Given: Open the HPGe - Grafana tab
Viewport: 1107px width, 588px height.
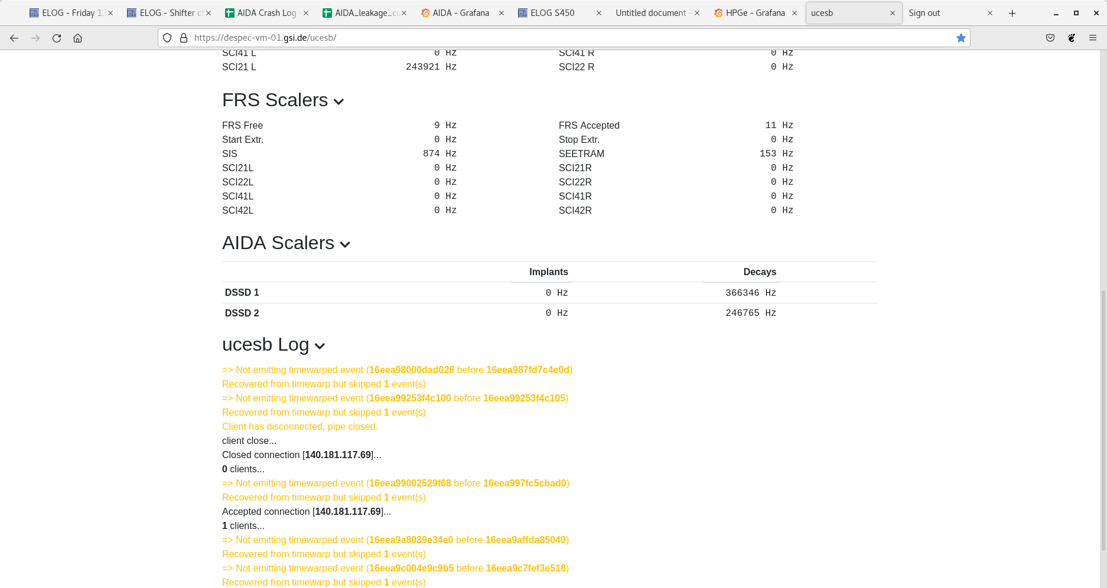Looking at the screenshot, I should 754,13.
